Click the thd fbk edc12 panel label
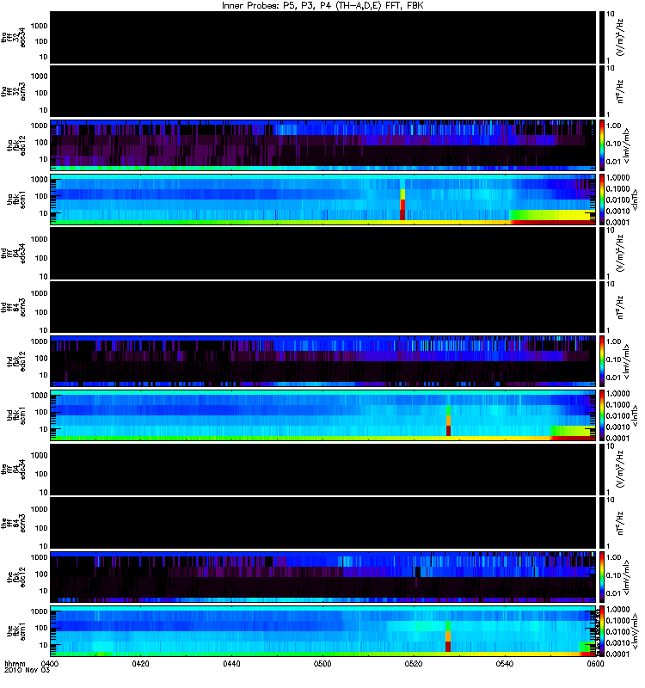Image resolution: width=645 pixels, height=688 pixels. click(16, 361)
